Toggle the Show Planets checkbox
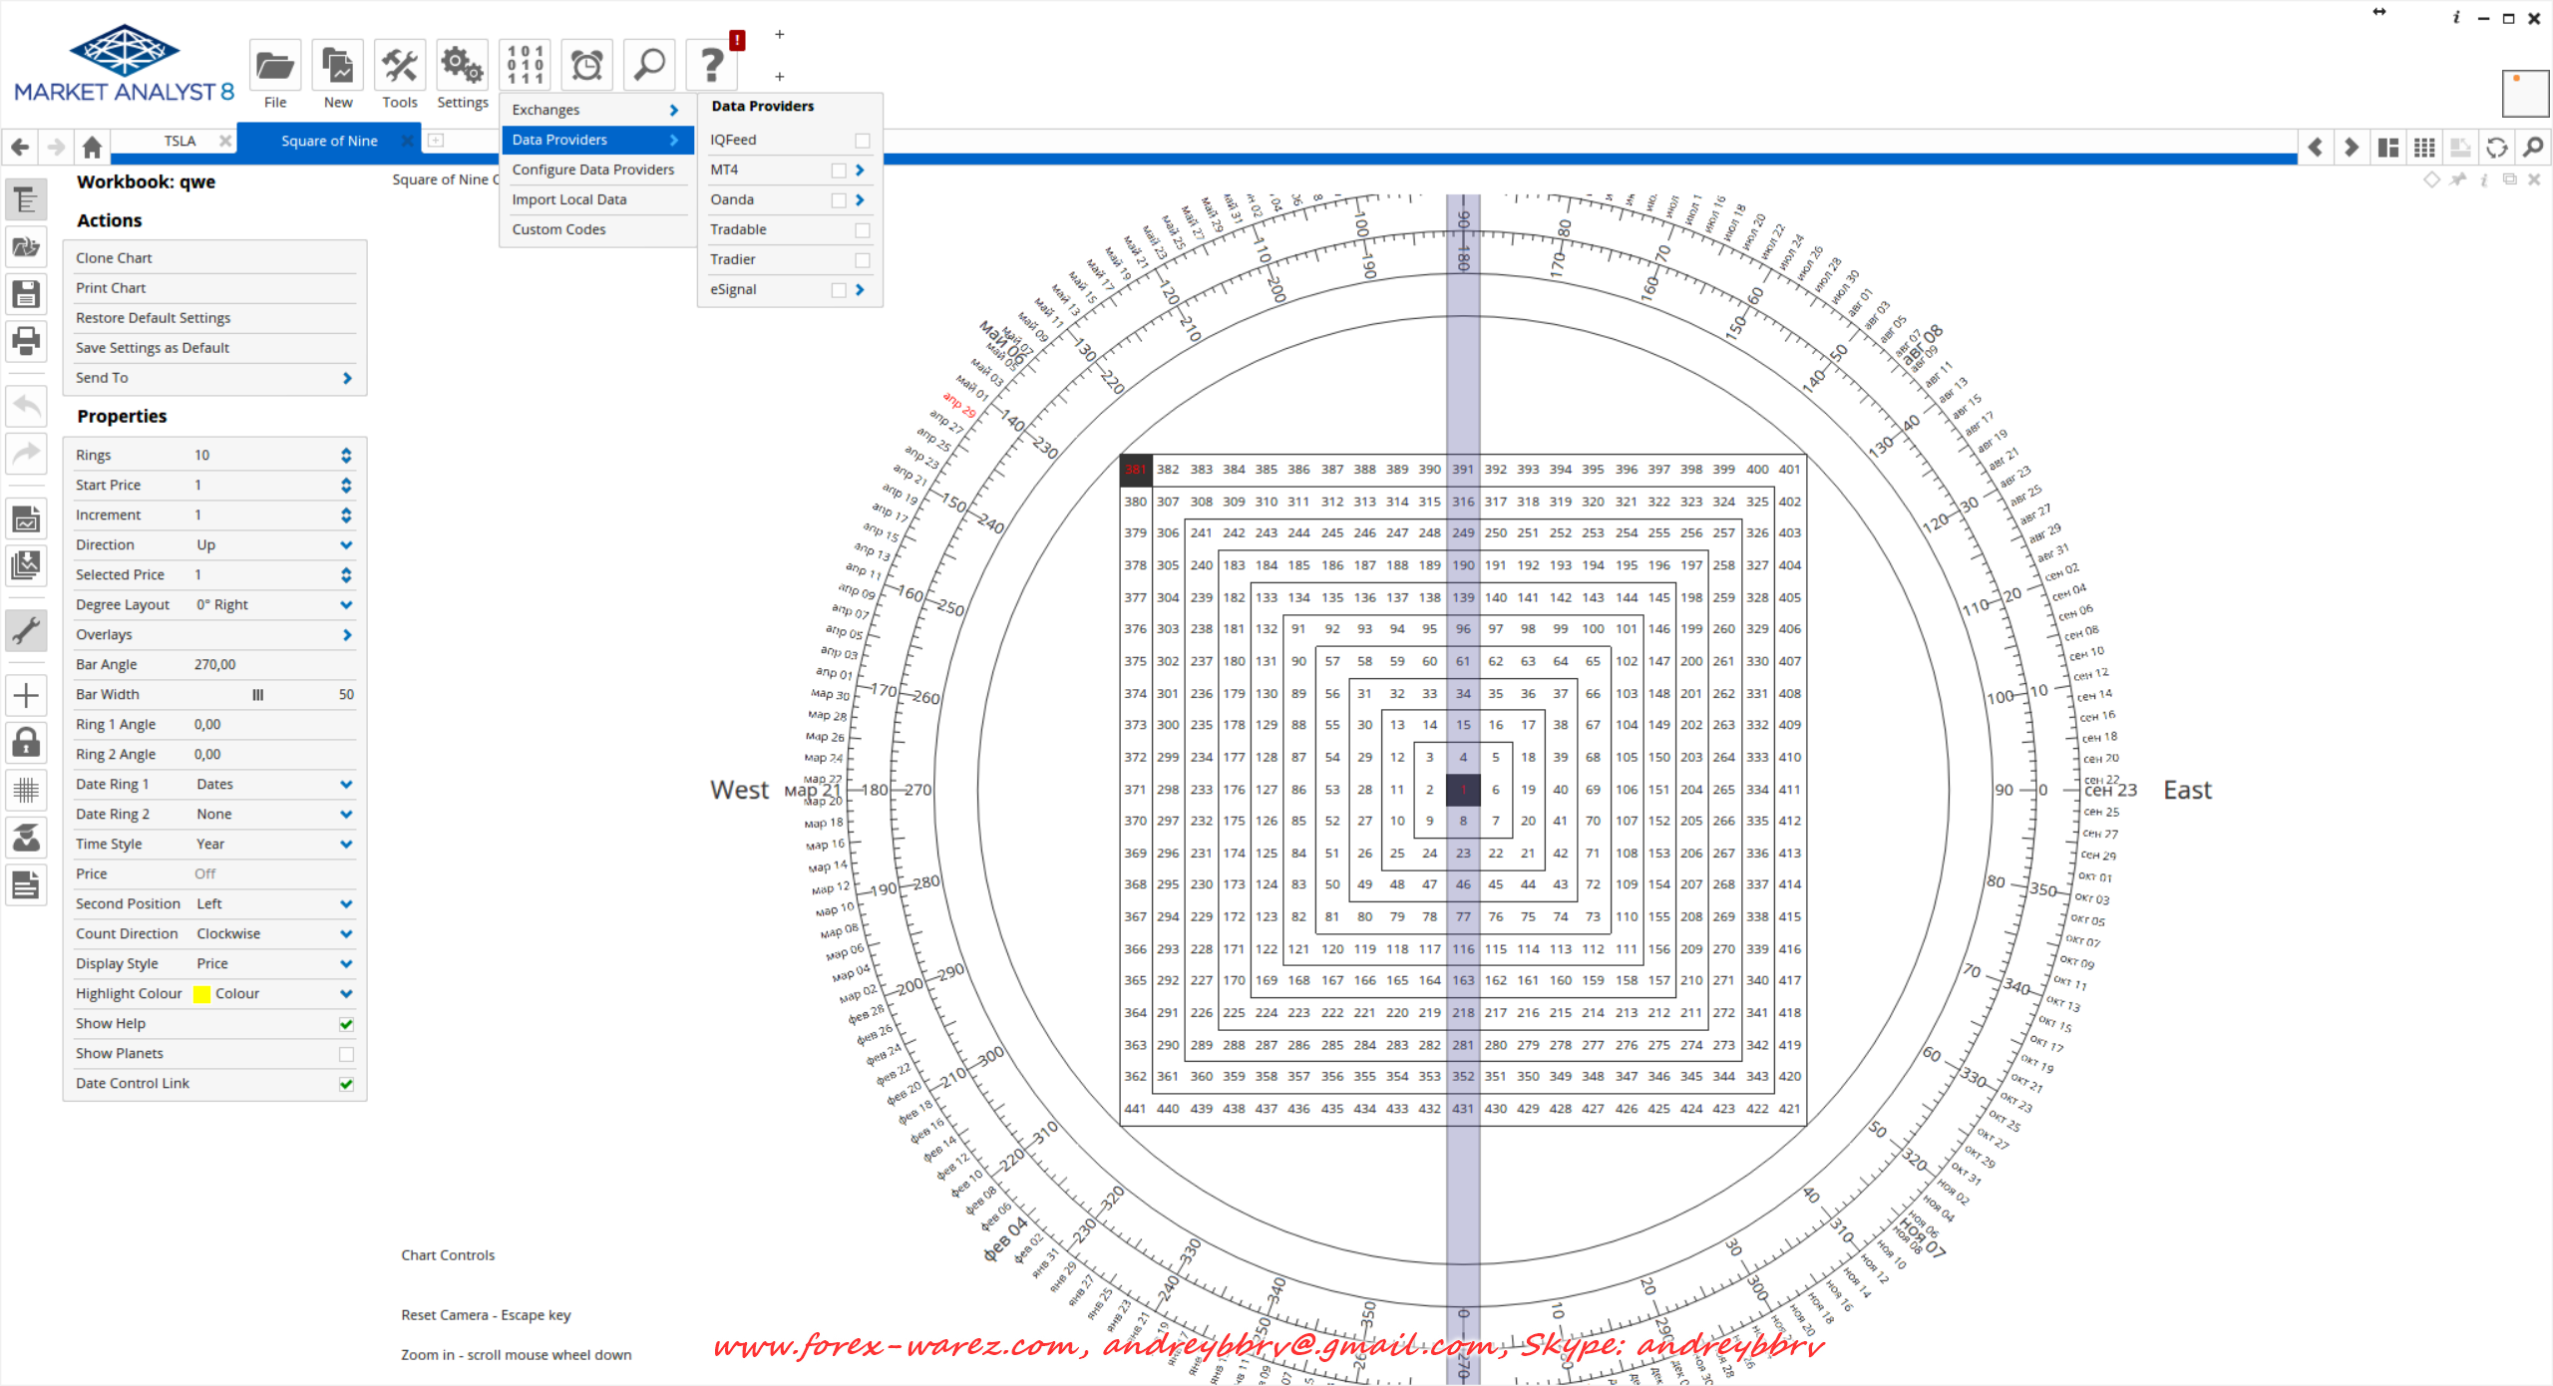The height and width of the screenshot is (1386, 2553). point(346,1054)
